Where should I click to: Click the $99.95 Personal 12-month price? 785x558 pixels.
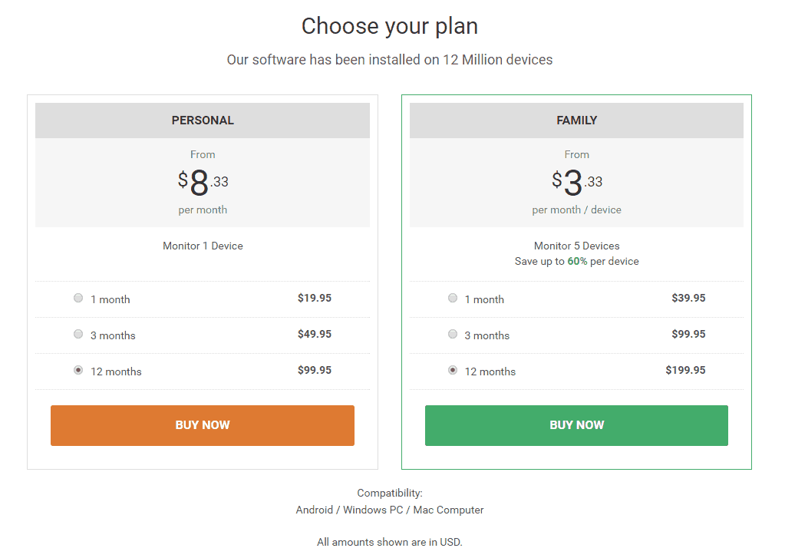pyautogui.click(x=315, y=370)
